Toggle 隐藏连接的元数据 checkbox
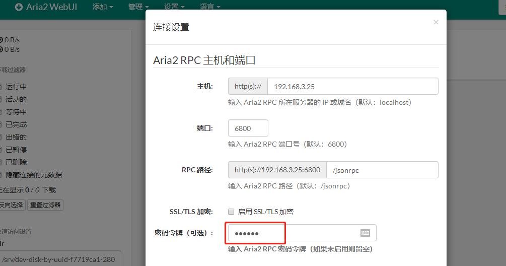The width and height of the screenshot is (506, 266). [1, 175]
